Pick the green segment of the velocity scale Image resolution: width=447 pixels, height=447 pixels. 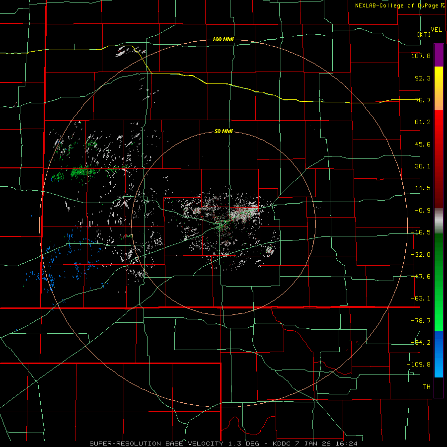point(439,282)
